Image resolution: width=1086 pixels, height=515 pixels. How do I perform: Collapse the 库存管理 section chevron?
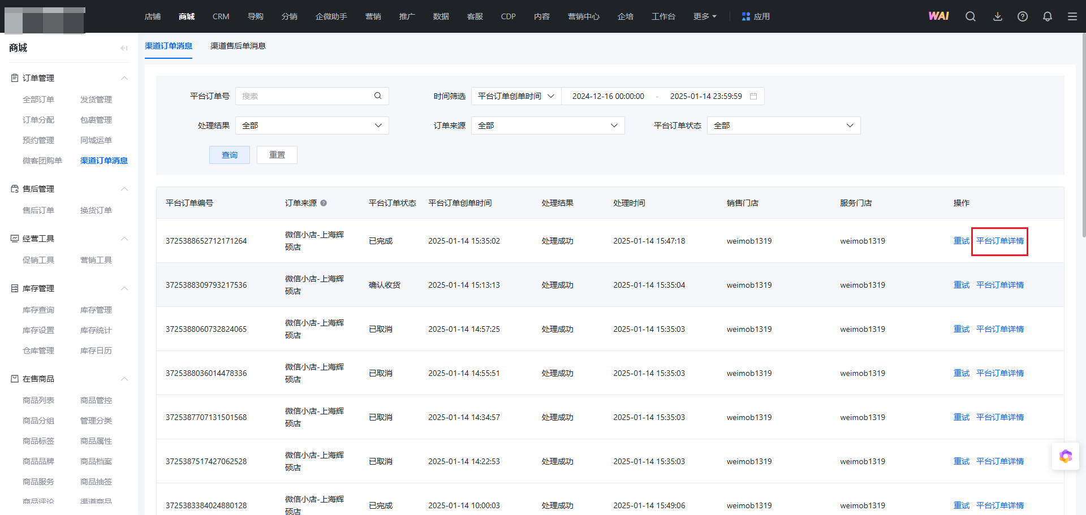[x=124, y=288]
